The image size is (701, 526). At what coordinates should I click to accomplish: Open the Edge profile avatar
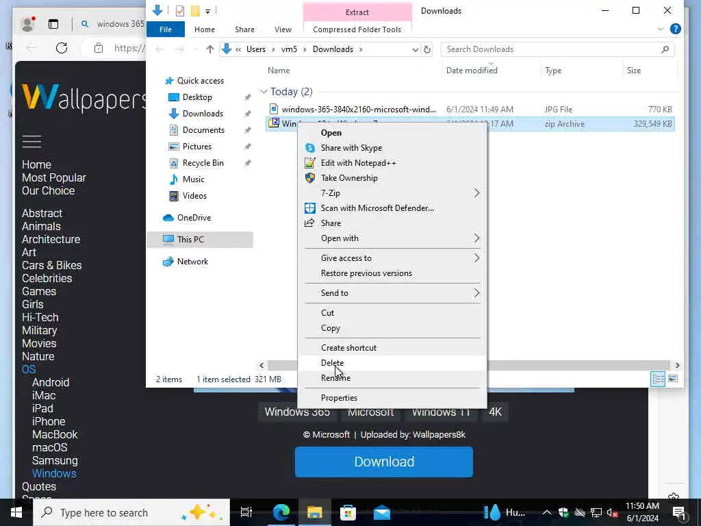click(x=27, y=24)
